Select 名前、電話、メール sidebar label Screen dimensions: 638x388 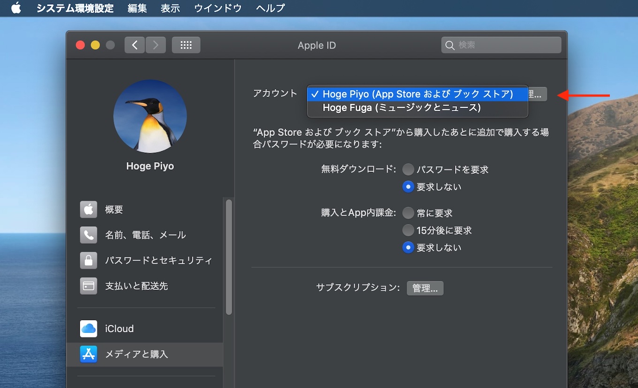[x=145, y=235]
